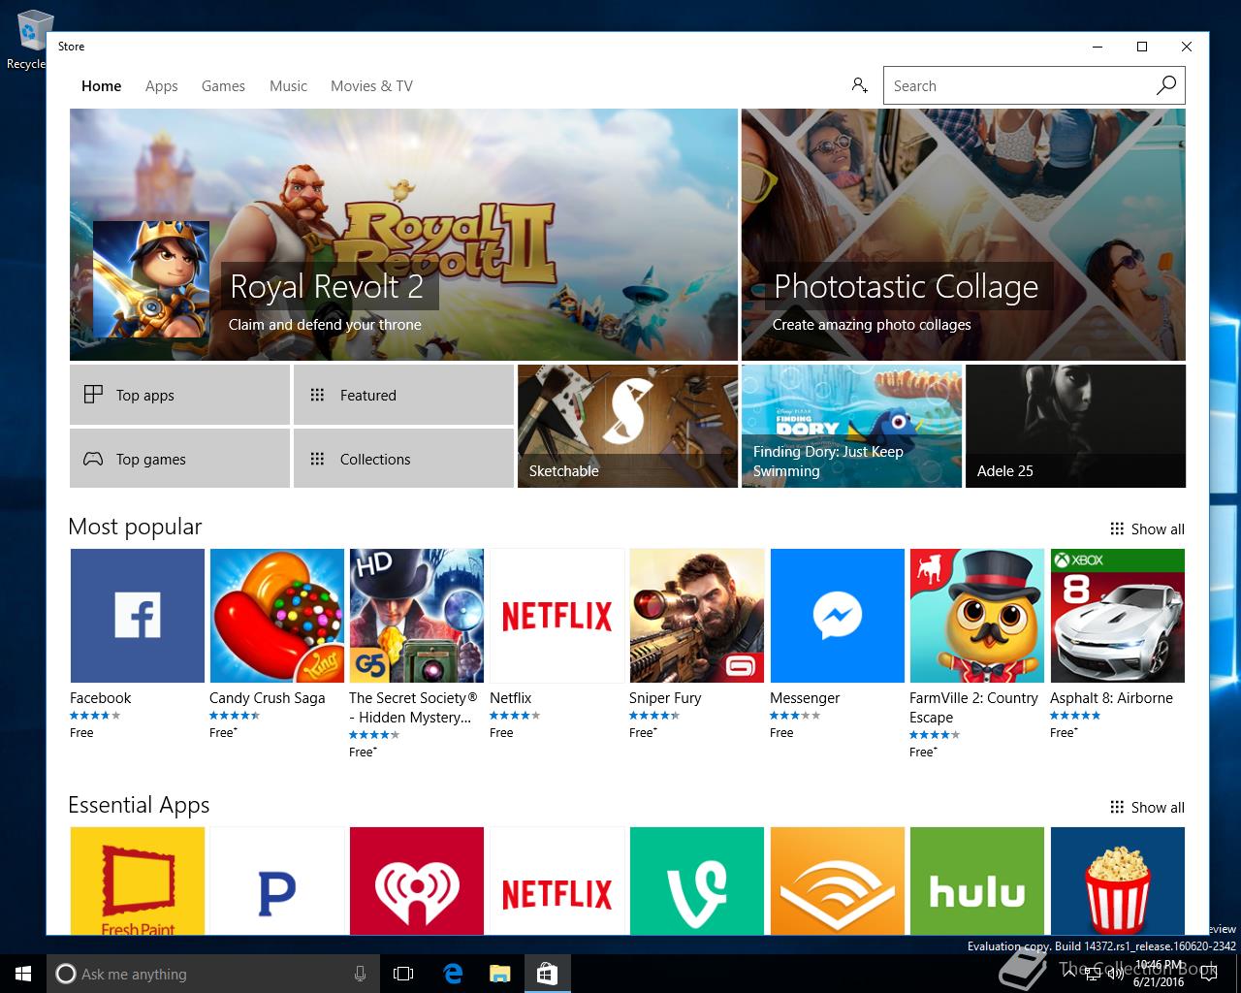Open Adele 25 album tile
Viewport: 1241px width, 993px height.
[1075, 426]
